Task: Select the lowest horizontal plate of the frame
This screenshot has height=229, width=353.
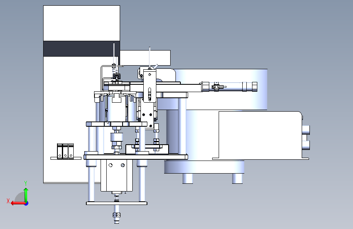Action: pyautogui.click(x=116, y=203)
